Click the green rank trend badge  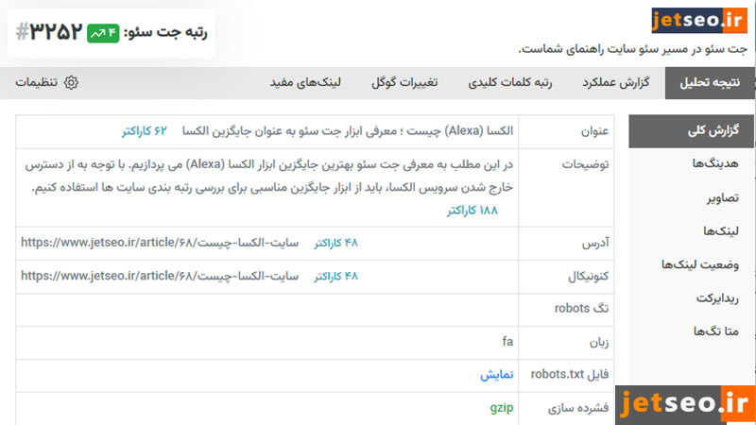click(x=103, y=33)
